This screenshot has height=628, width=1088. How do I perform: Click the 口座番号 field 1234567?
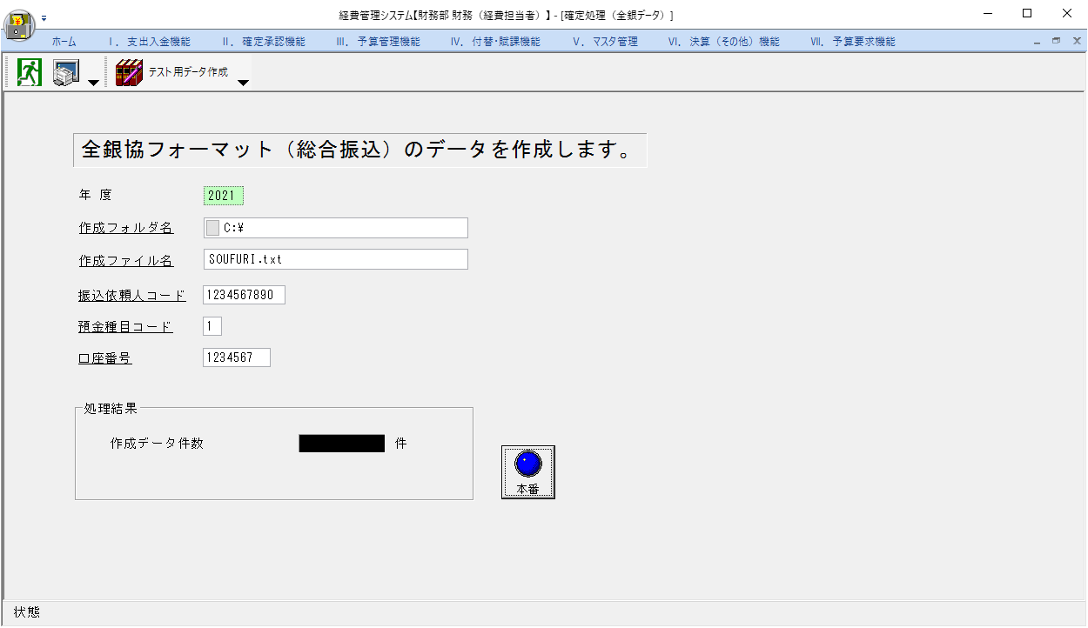[237, 357]
